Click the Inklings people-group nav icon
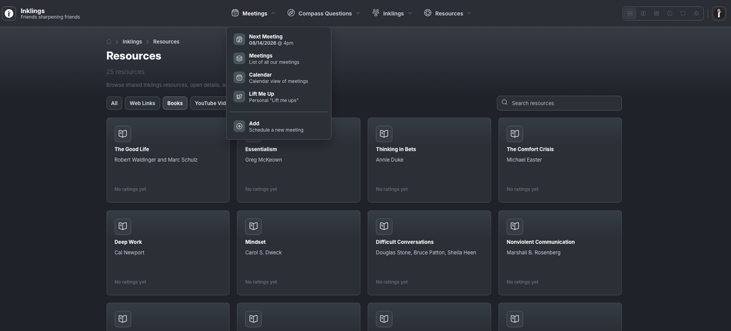This screenshot has width=731, height=331. [376, 13]
